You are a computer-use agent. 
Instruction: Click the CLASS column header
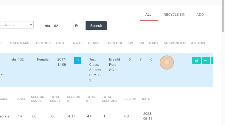pyautogui.click(x=94, y=43)
